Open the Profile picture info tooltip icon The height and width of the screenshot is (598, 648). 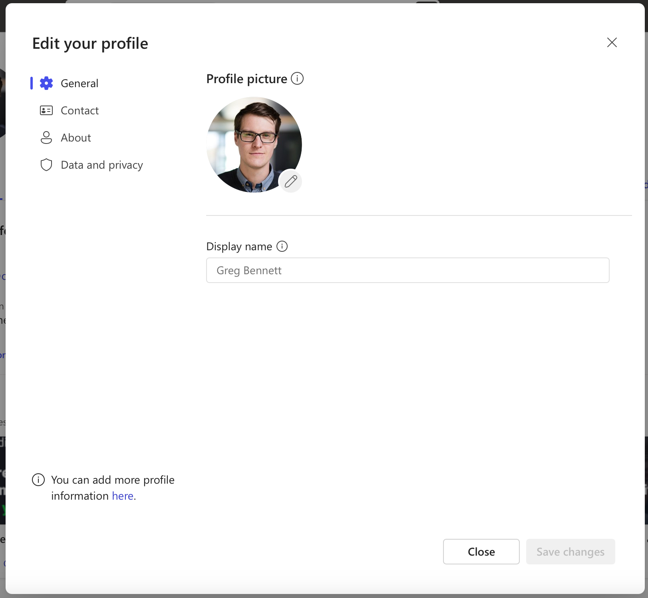pos(297,79)
